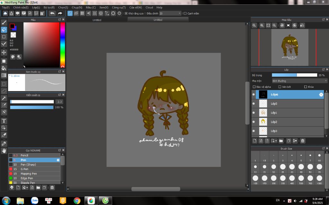Choose brush size 20 preset
329x205 pixels.
pyautogui.click(x=274, y=168)
